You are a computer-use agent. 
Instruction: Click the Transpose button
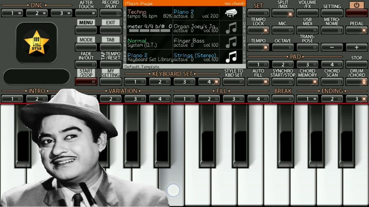308,47
